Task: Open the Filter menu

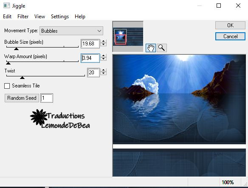Action: click(x=23, y=17)
